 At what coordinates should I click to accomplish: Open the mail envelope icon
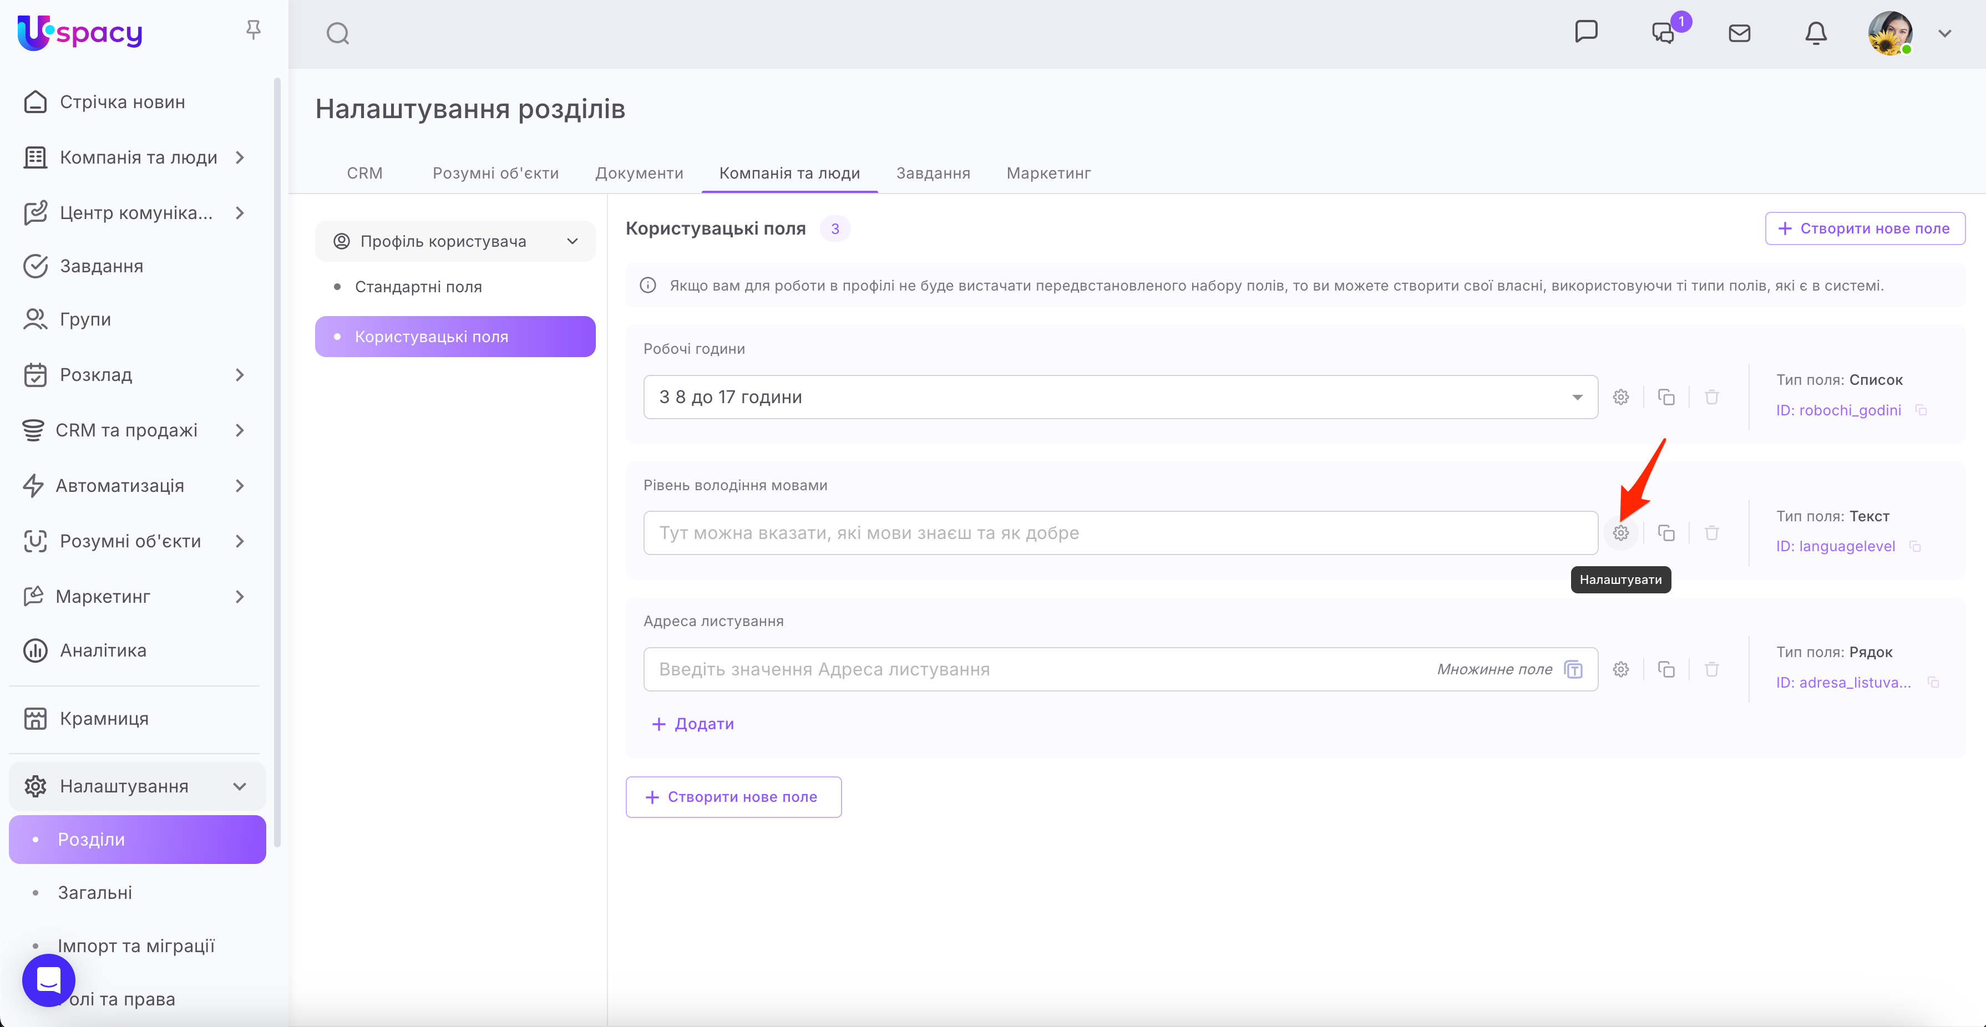(1739, 33)
